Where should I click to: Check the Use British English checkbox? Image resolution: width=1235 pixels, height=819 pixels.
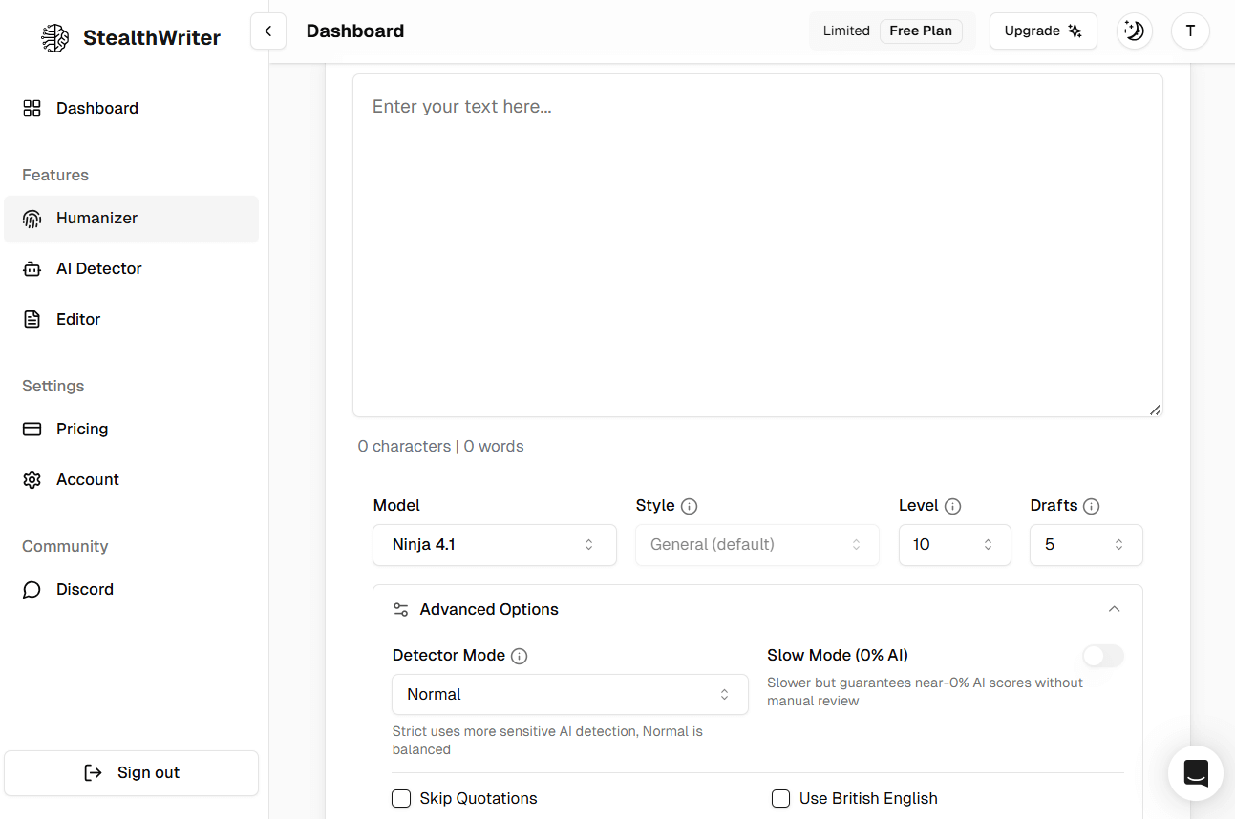(x=780, y=798)
